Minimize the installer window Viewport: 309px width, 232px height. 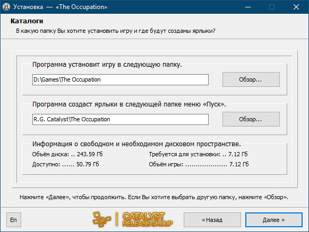[x=248, y=7]
